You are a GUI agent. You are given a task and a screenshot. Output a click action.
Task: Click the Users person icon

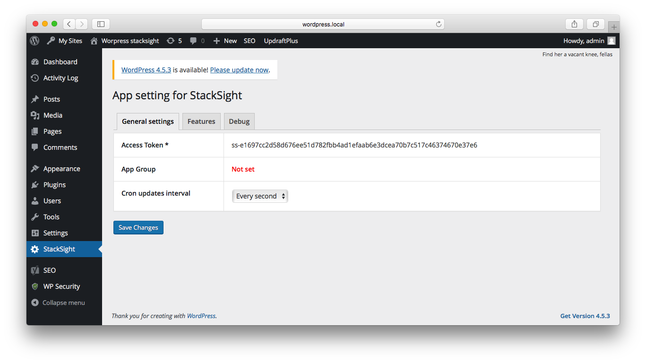pos(35,201)
